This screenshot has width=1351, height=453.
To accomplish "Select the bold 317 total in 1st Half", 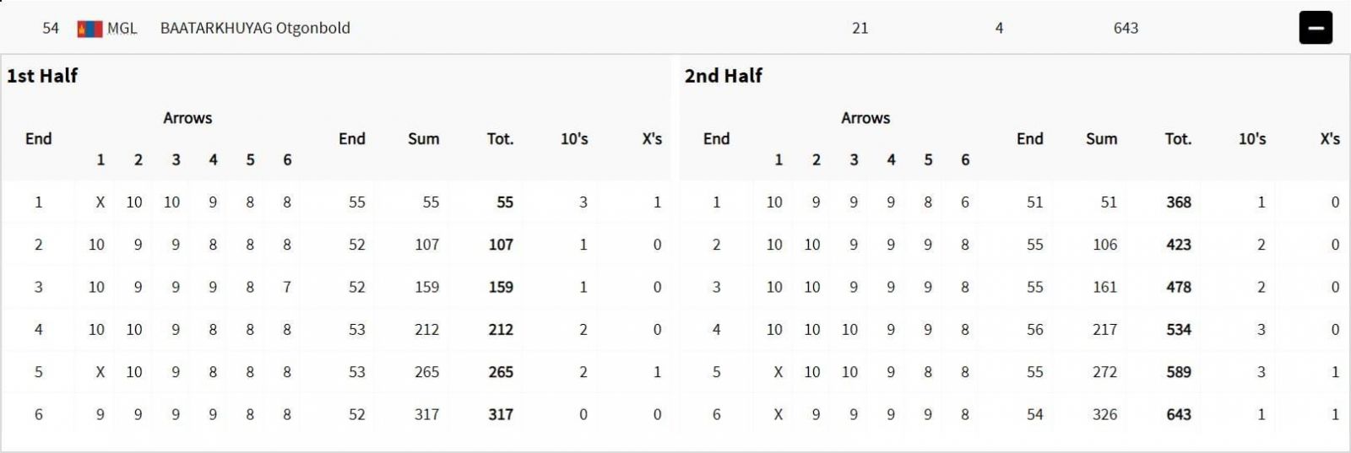I will (501, 414).
